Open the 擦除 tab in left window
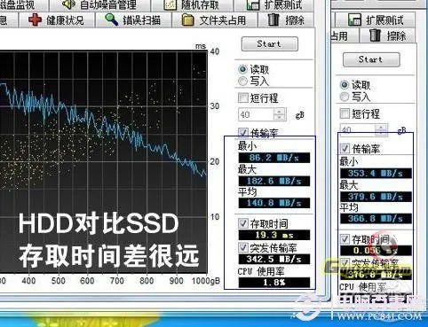The image size is (428, 327). point(286,20)
